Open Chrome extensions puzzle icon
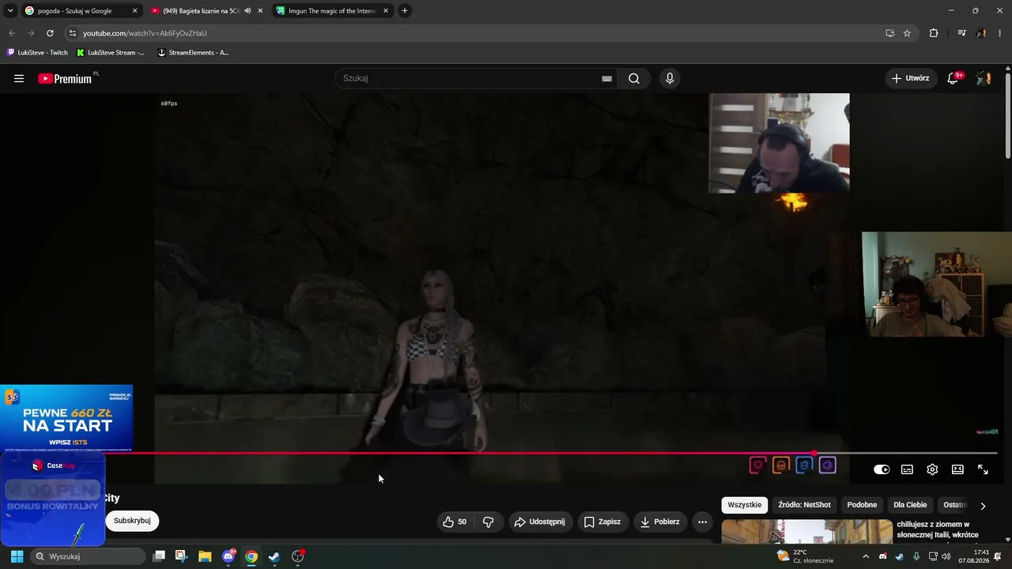Screen dimensions: 1012x569 pyautogui.click(x=934, y=33)
